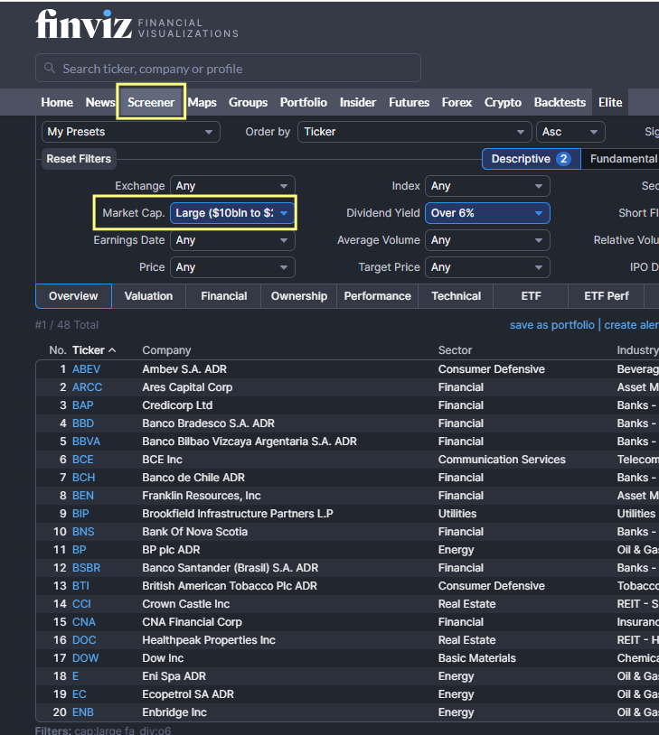Open the Average Volume filter dropdown
This screenshot has width=659, height=735.
[x=487, y=240]
